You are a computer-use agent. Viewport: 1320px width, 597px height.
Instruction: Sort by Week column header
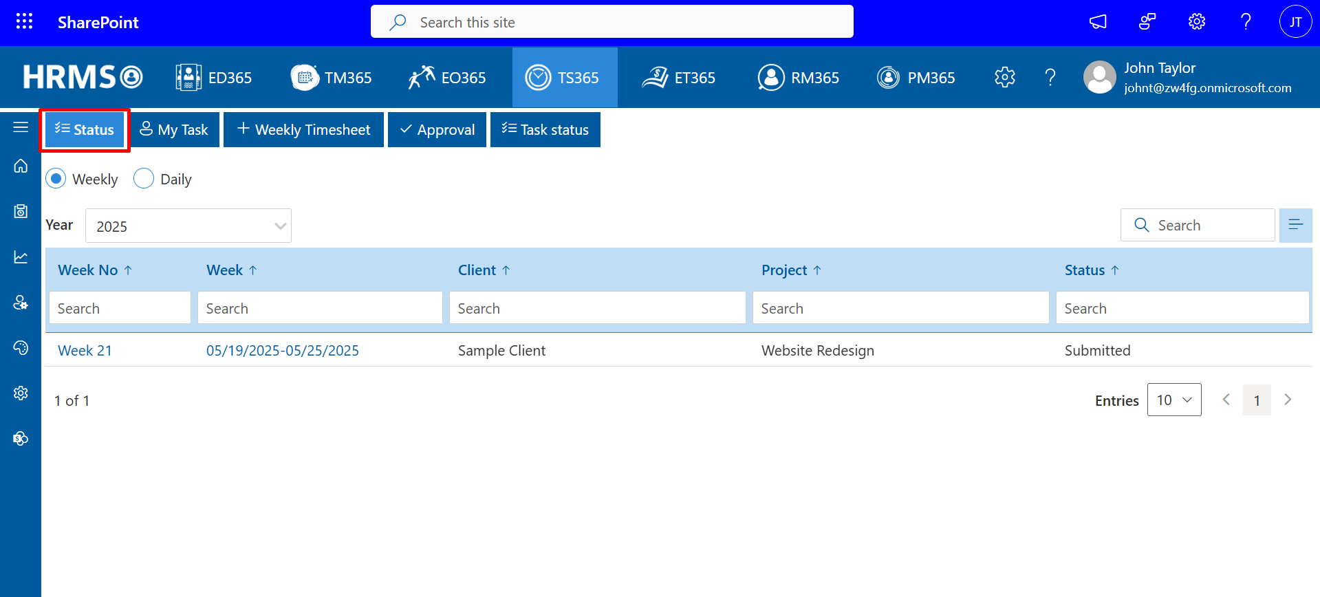click(232, 270)
